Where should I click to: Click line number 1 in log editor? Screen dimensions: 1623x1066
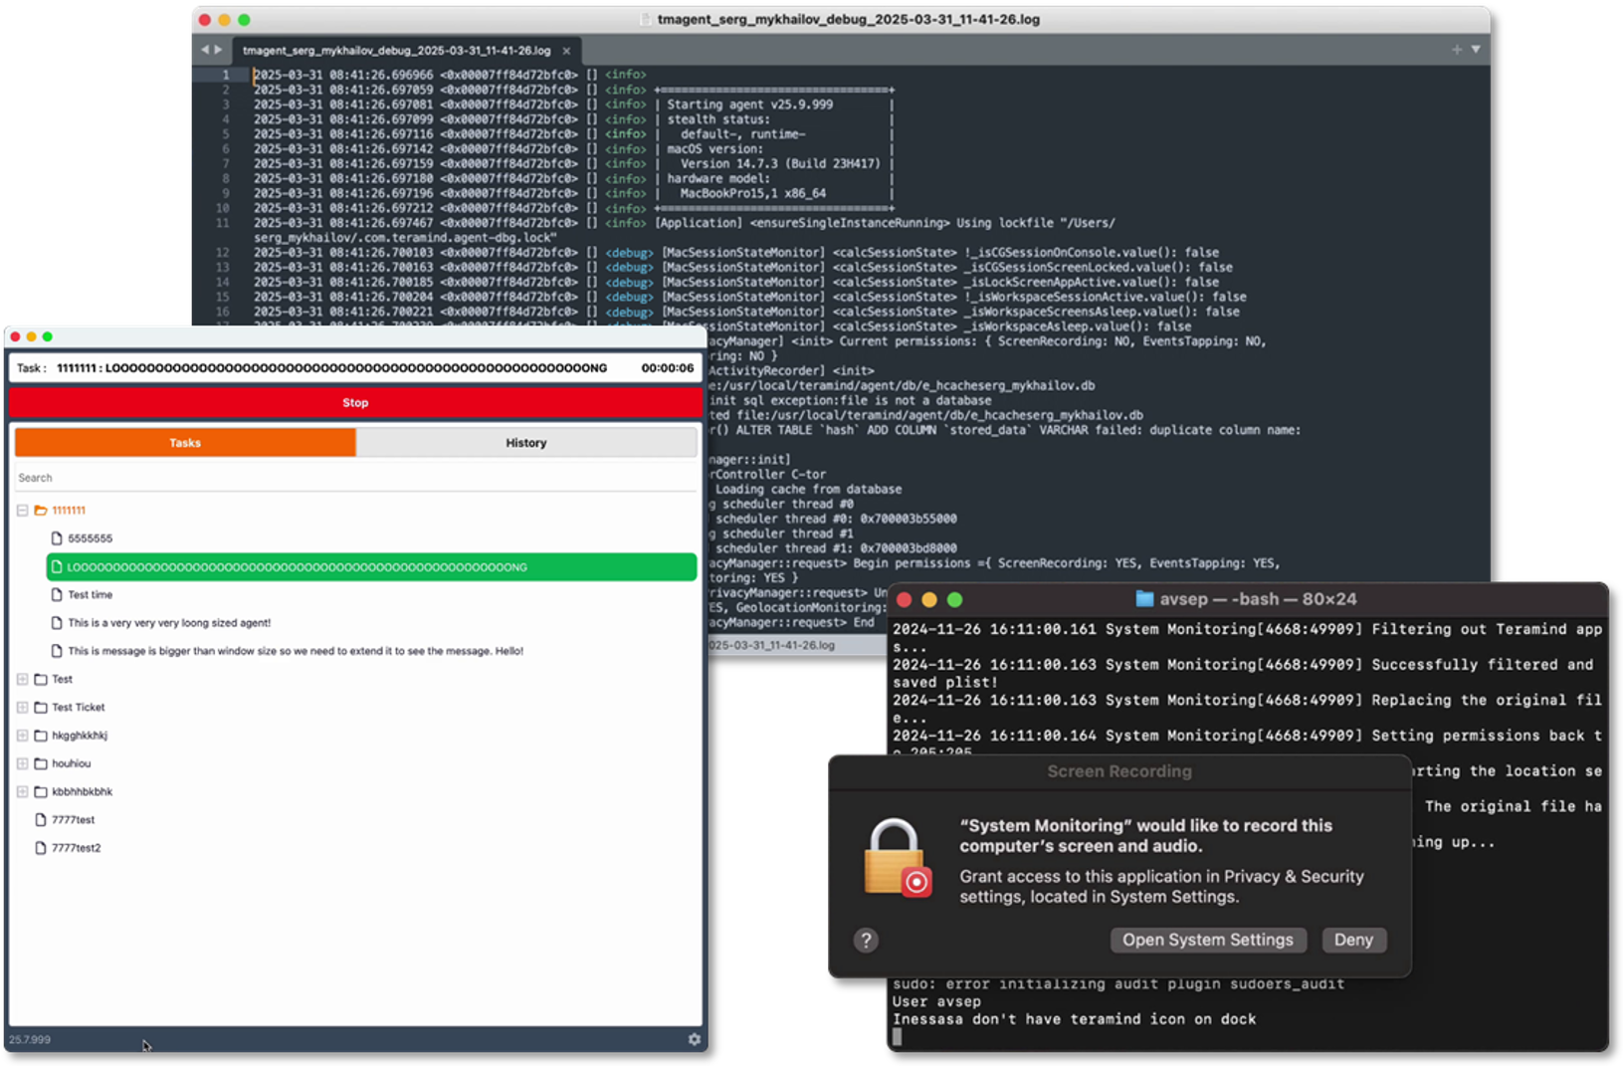click(226, 75)
